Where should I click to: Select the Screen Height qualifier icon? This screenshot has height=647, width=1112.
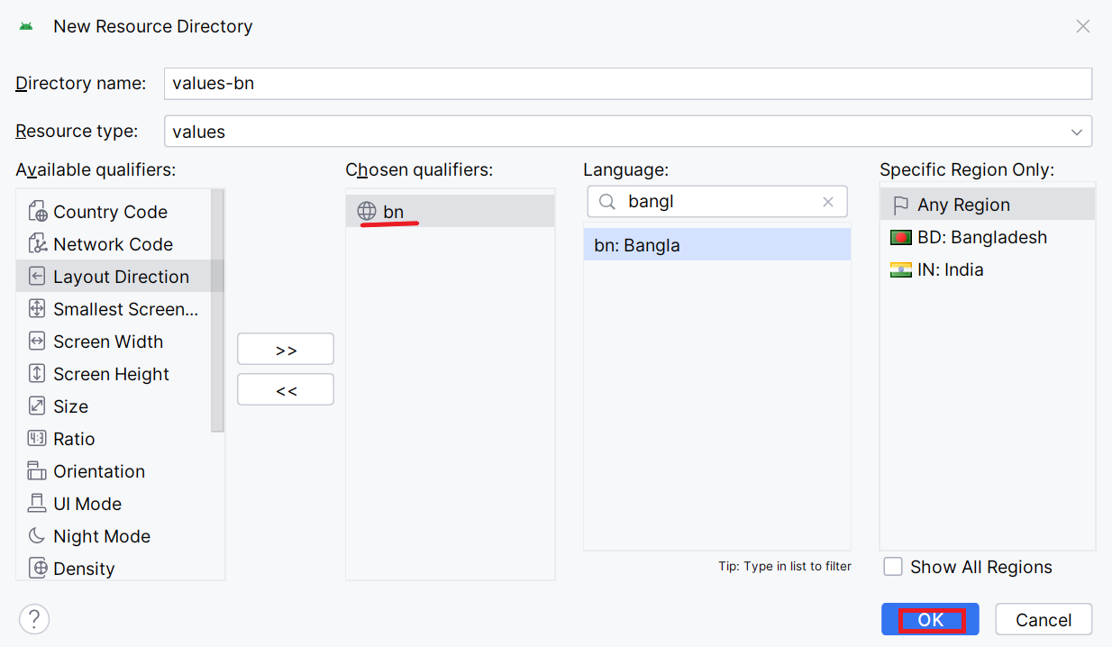[37, 374]
